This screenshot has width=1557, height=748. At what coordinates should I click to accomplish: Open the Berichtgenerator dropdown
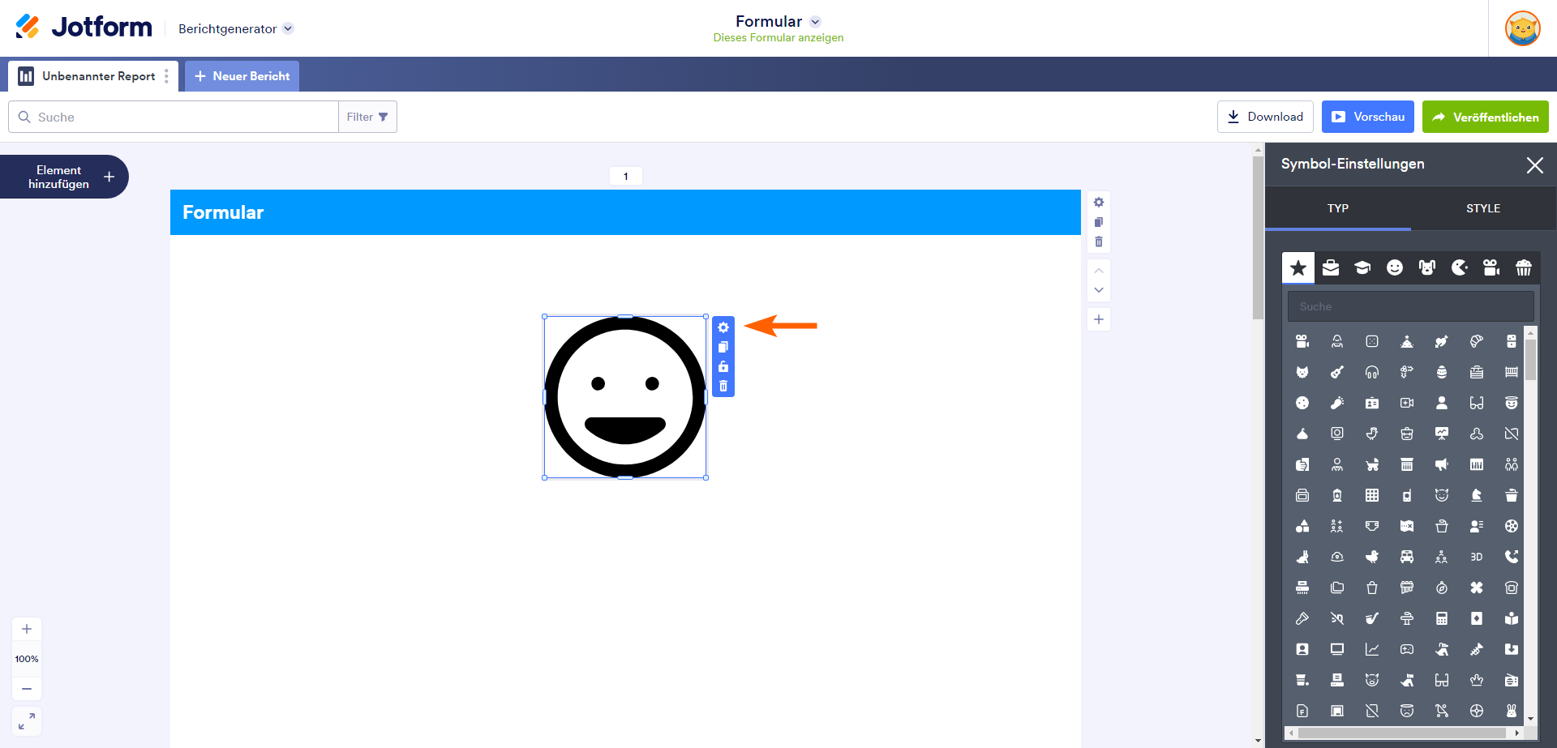coord(236,28)
